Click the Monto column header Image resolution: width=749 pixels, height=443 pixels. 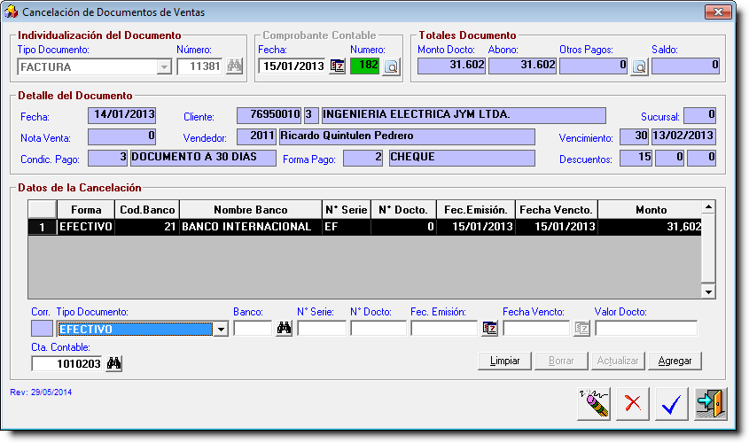[650, 210]
